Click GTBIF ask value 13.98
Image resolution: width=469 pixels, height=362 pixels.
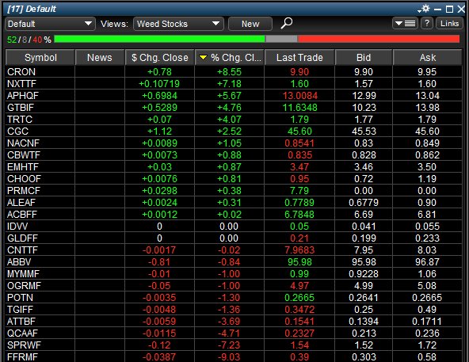427,108
